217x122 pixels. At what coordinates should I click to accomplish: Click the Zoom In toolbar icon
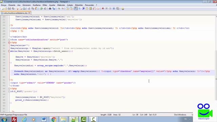pos(59,8)
